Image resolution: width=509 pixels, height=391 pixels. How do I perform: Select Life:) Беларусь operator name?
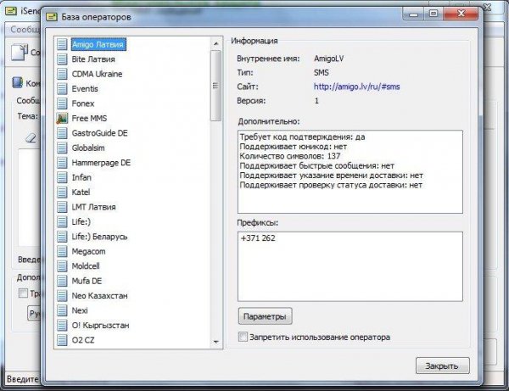99,237
